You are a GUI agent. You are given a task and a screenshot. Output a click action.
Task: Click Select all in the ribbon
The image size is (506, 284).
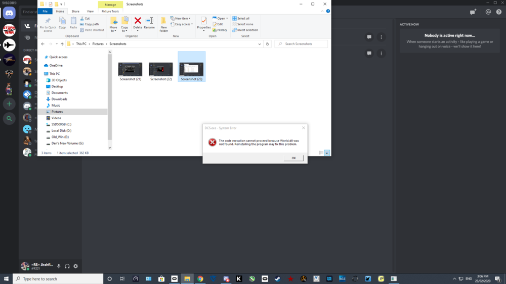(241, 18)
